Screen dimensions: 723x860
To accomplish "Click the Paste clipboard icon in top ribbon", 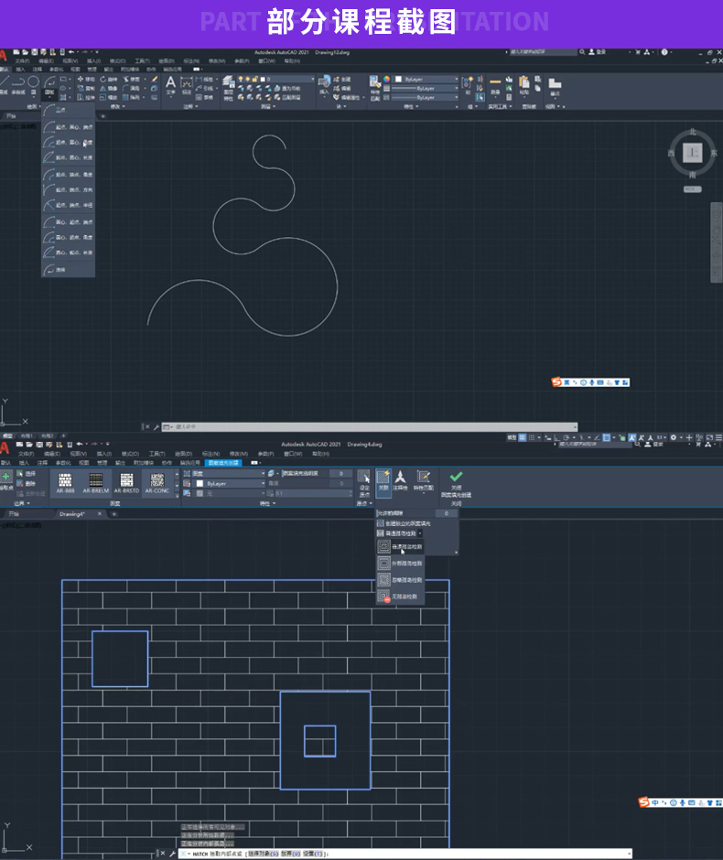I will (523, 82).
